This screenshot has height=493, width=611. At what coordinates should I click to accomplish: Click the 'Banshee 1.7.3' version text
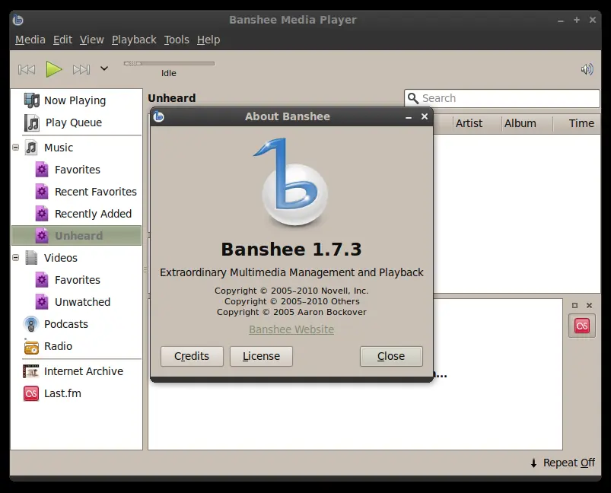(291, 250)
